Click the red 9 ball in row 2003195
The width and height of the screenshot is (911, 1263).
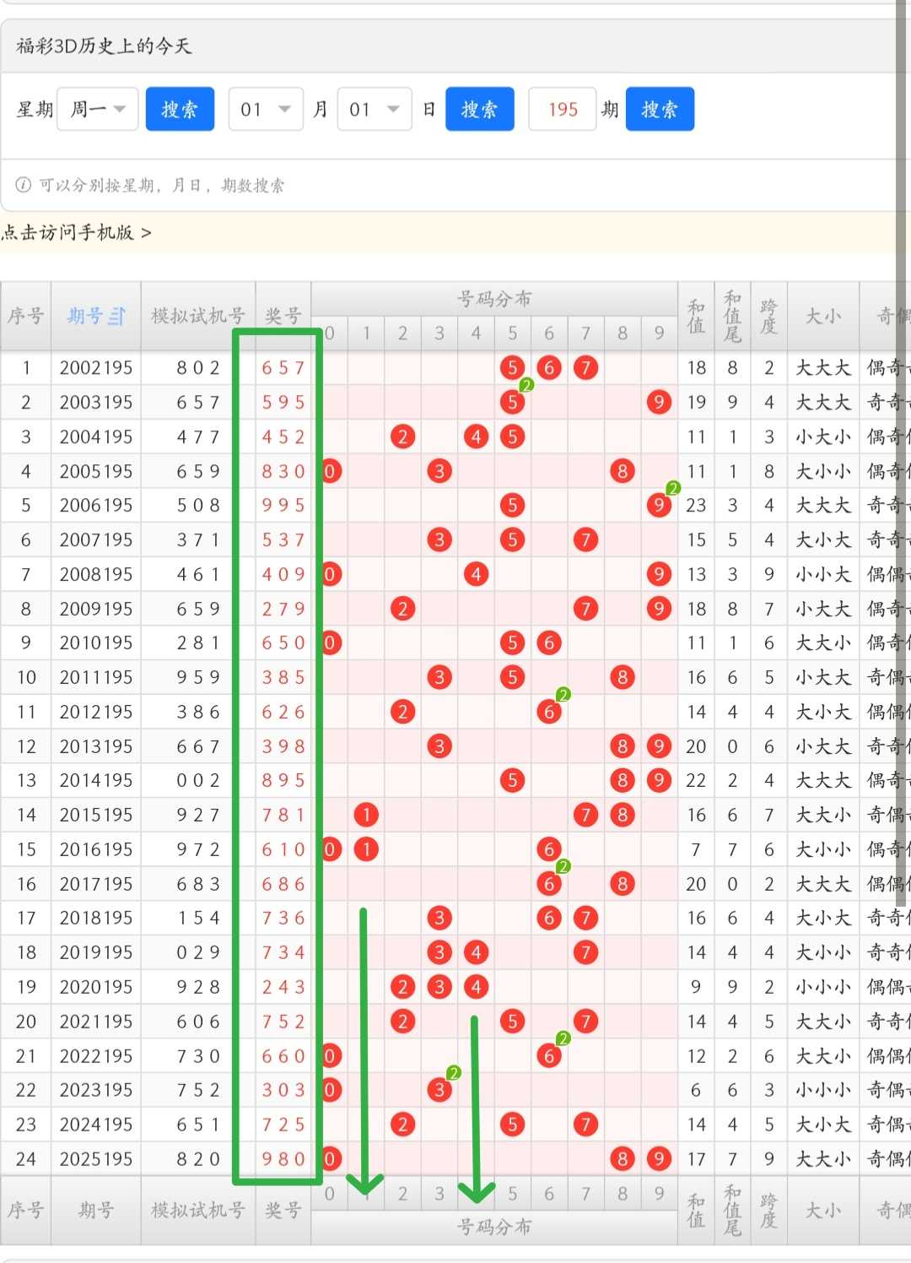click(x=659, y=402)
